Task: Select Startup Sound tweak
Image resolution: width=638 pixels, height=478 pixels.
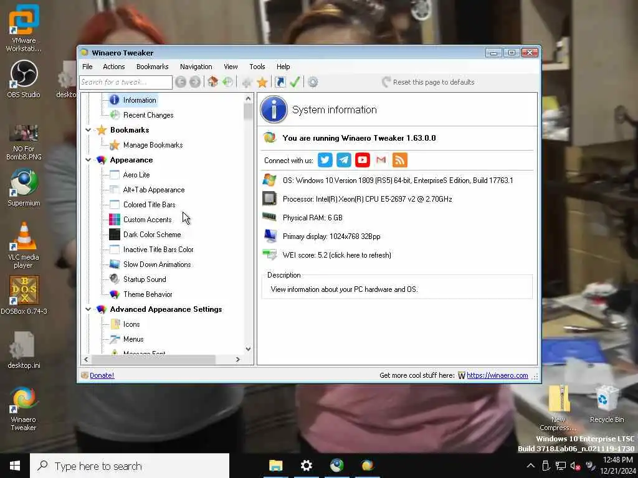Action: pos(145,279)
